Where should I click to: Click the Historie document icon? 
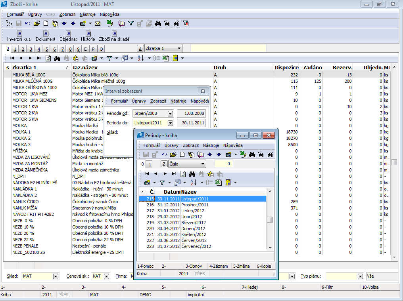(x=88, y=36)
